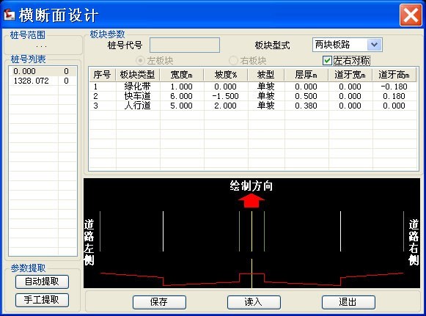Click the 宽度m column header
Image resolution: width=426 pixels, height=316 pixels.
pos(182,75)
